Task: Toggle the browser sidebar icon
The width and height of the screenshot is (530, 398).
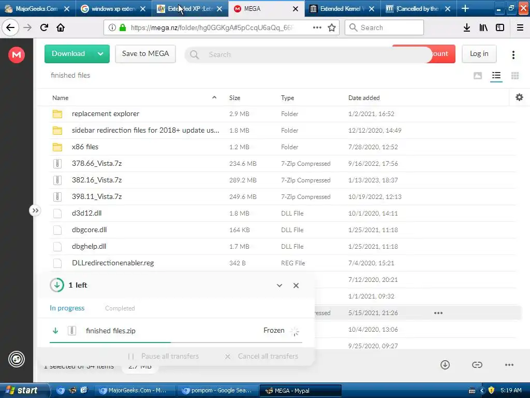Action: click(500, 27)
